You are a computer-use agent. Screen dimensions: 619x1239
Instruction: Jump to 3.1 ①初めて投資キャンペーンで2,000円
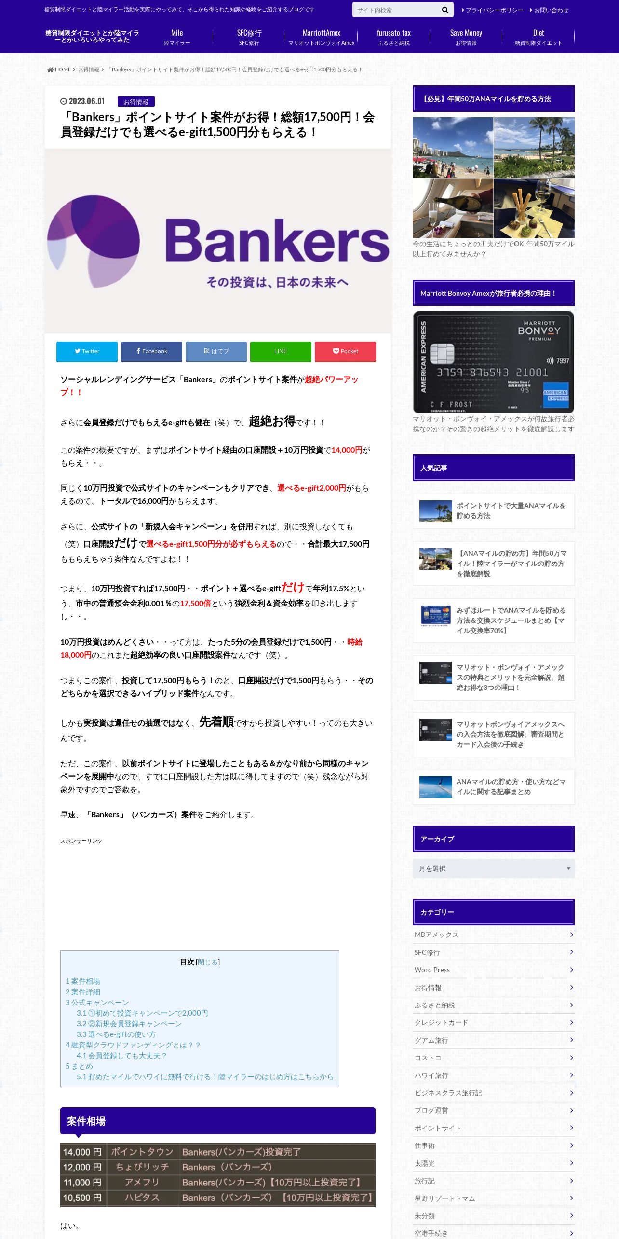[142, 1013]
